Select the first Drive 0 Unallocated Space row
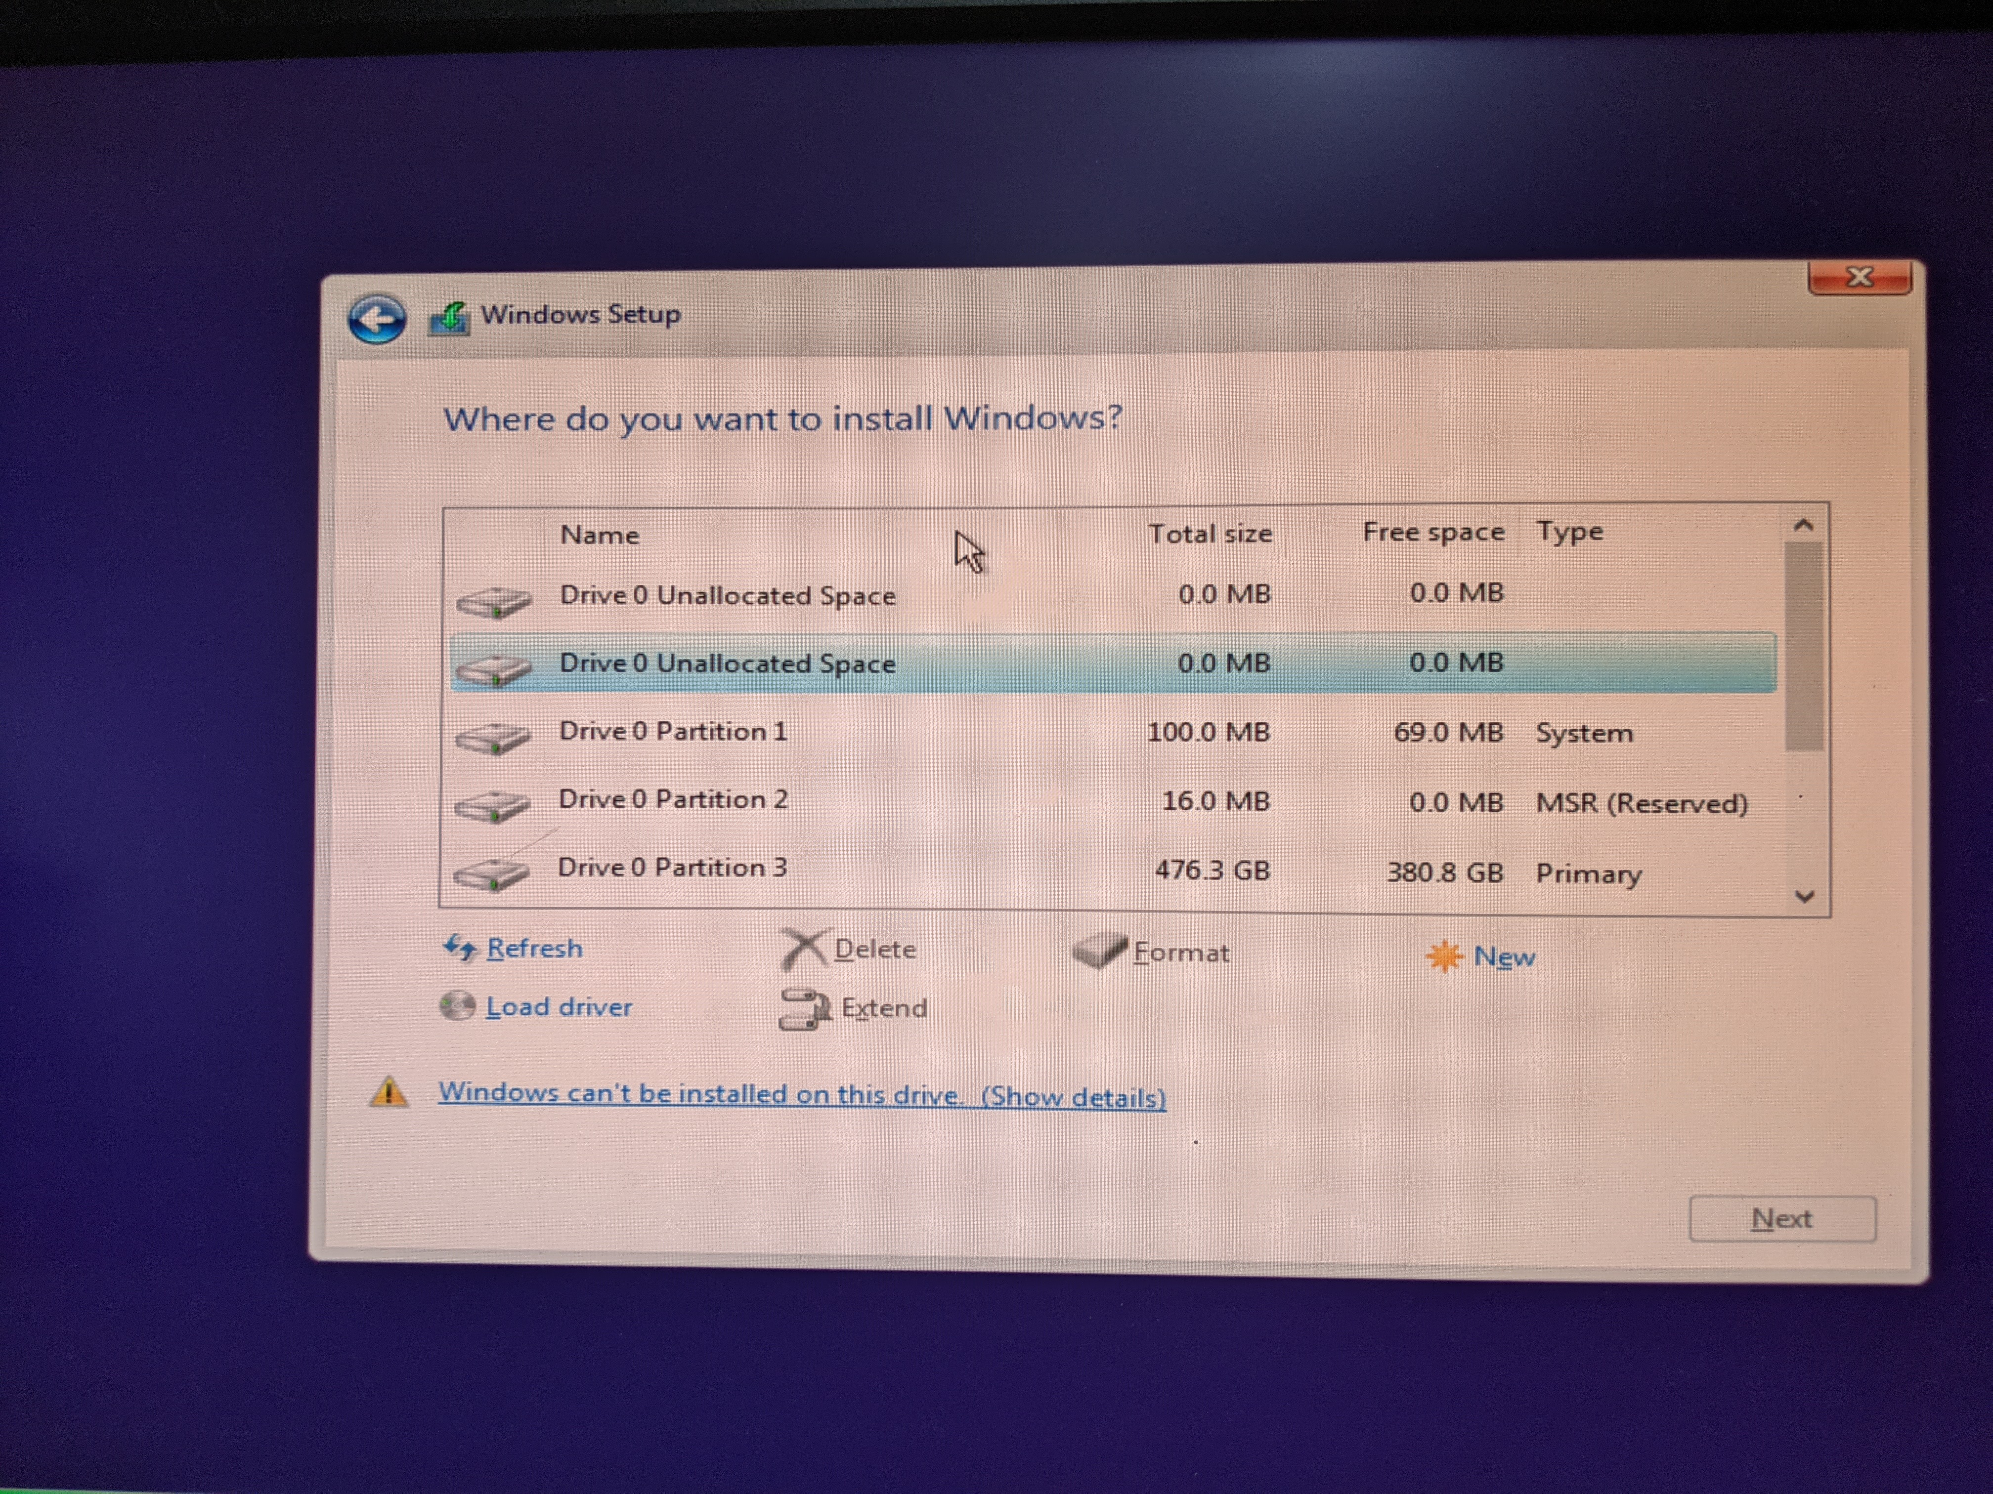The height and width of the screenshot is (1494, 1993). tap(727, 595)
